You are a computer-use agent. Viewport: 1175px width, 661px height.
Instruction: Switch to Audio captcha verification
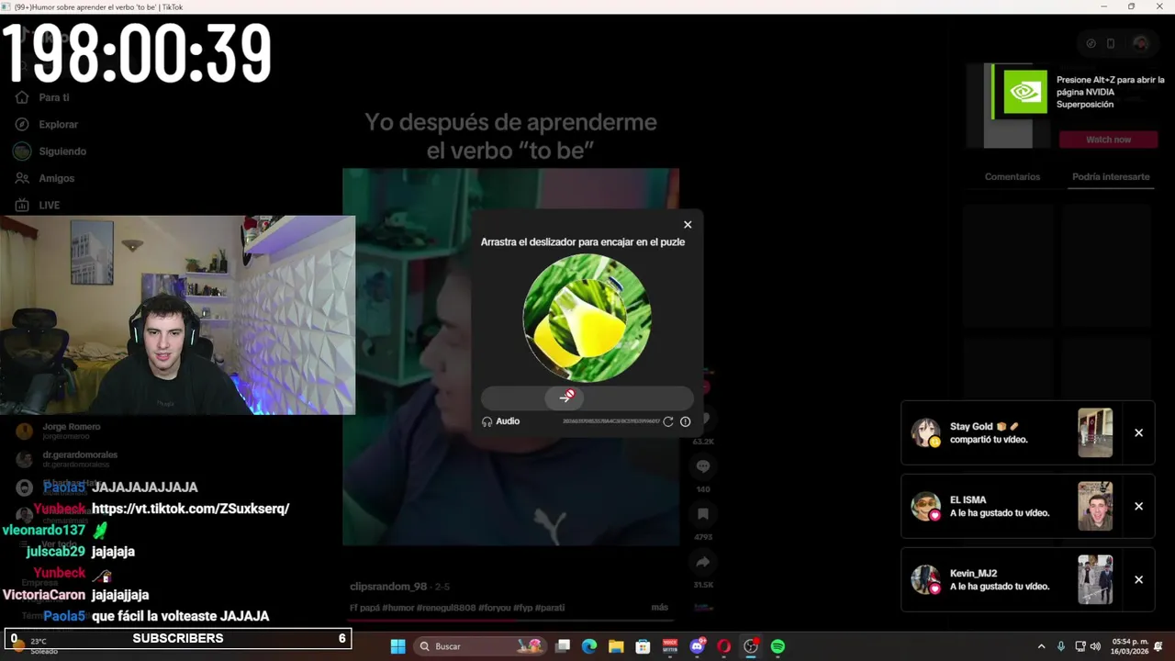coord(500,421)
